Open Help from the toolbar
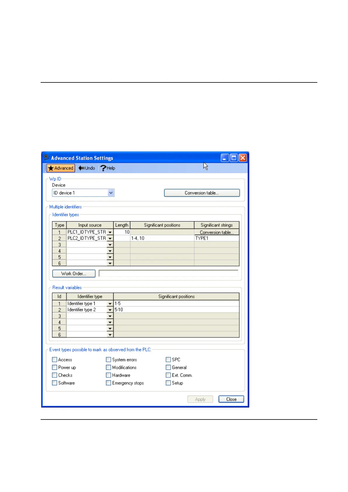 108,168
